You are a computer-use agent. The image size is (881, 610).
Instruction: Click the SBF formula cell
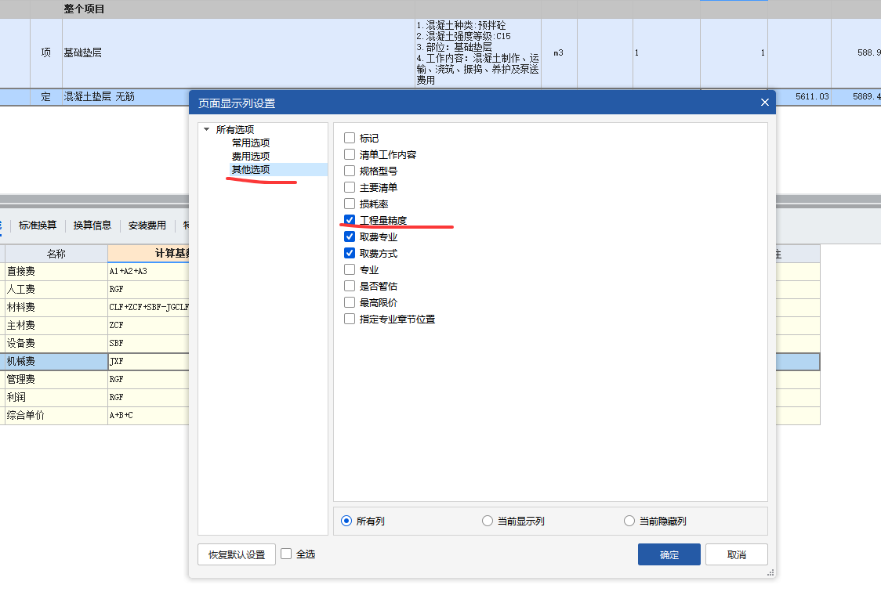tap(148, 344)
